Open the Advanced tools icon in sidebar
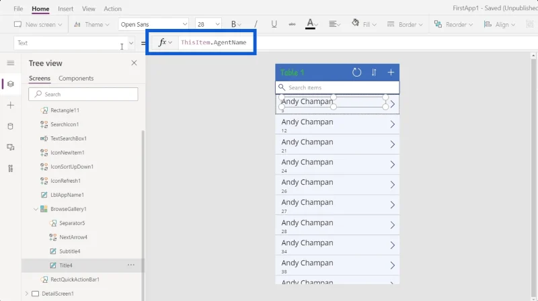This screenshot has width=538, height=301. (x=11, y=169)
